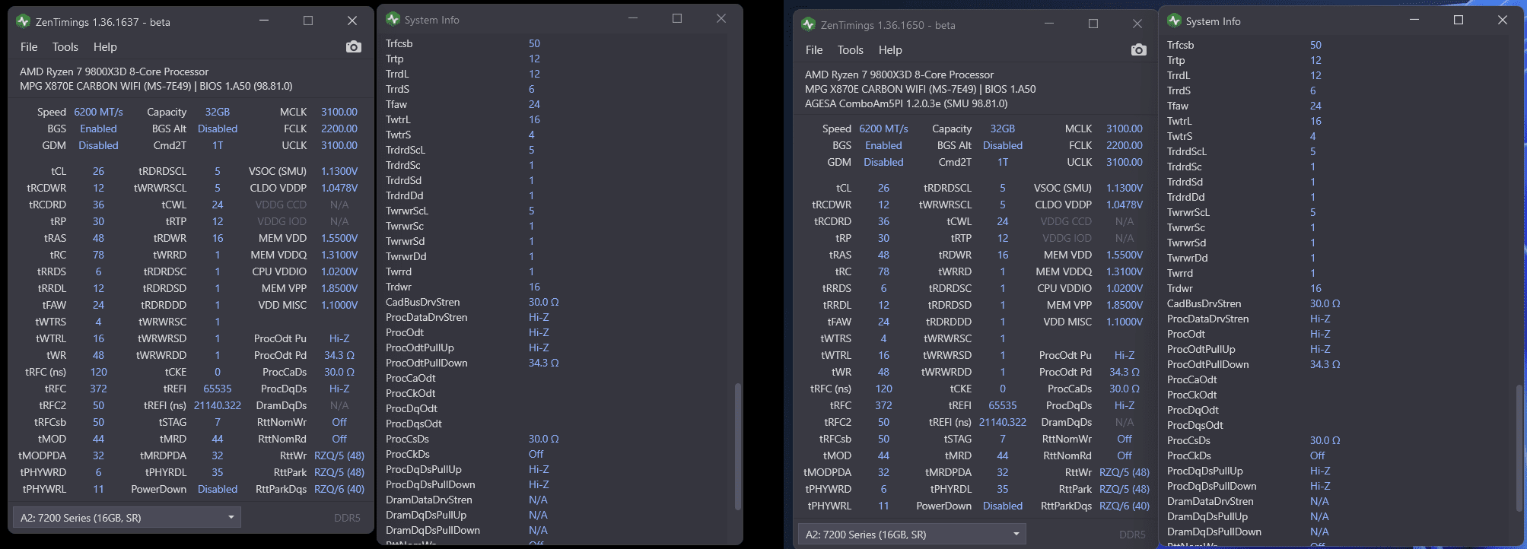
Task: Click the DDR5 label in ZenTimings 1.36.1637
Action: click(347, 518)
